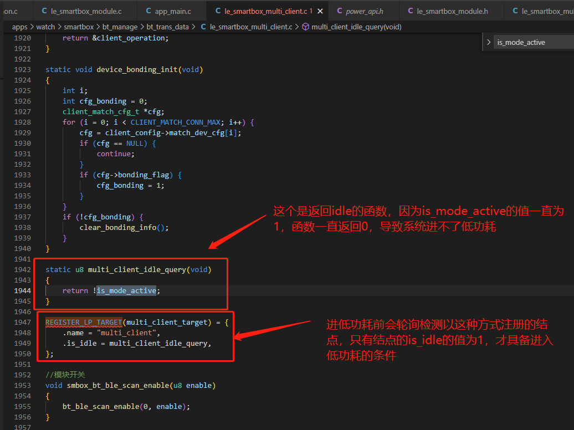Click the REGISTER_LP_TARGET macro name
The image size is (574, 430).
[84, 322]
